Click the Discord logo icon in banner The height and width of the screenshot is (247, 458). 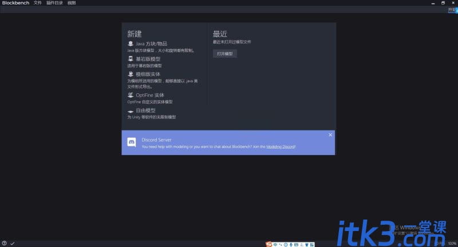(x=132, y=142)
